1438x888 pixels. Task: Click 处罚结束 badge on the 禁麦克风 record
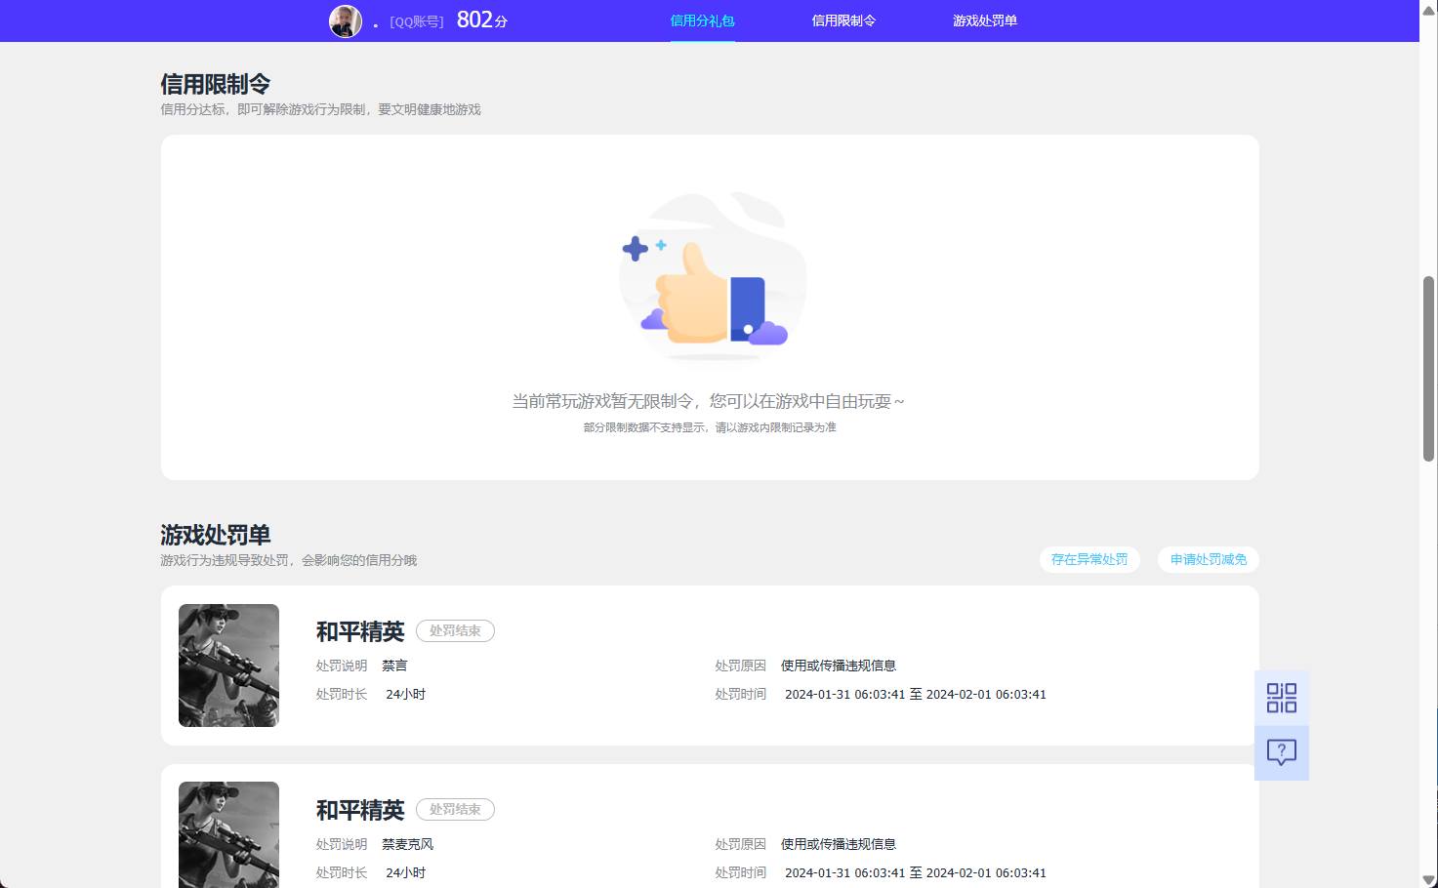(x=455, y=810)
